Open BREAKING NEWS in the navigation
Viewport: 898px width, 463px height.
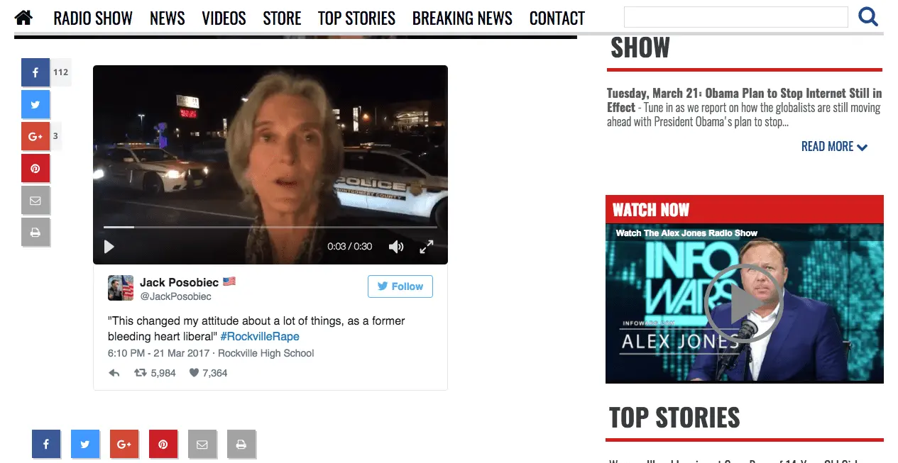462,18
